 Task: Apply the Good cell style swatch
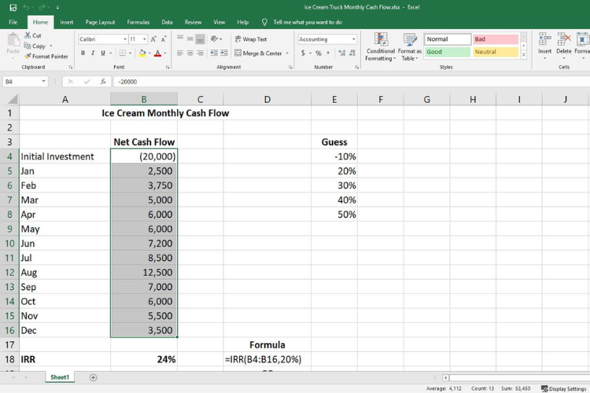click(448, 52)
